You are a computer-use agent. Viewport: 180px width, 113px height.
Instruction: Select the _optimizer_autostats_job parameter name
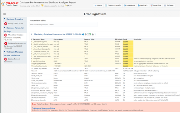pos(41,52)
